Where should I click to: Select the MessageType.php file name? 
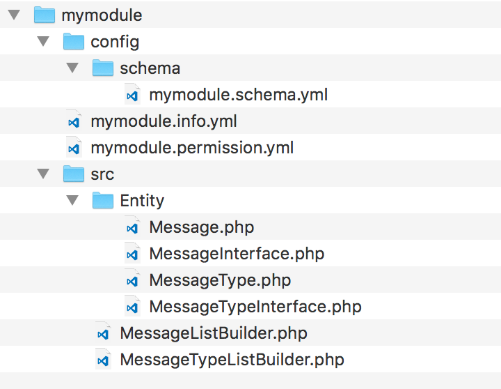(220, 280)
